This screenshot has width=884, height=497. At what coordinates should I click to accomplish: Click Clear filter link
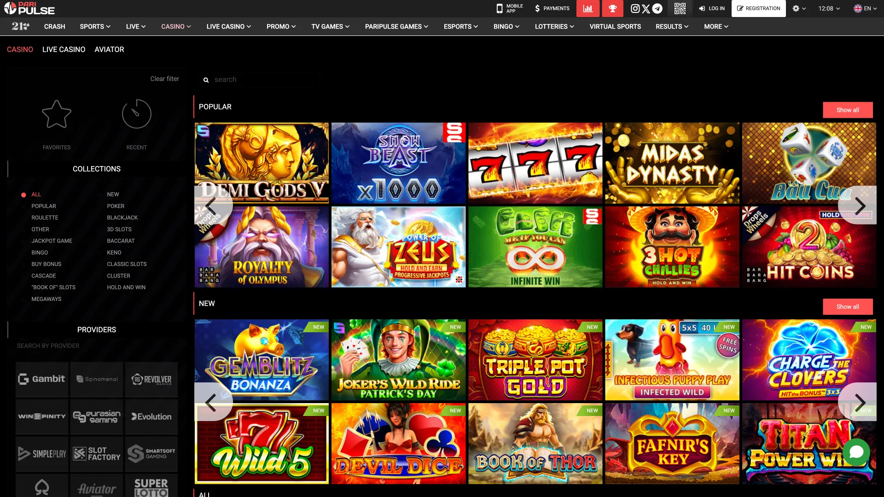tap(164, 79)
